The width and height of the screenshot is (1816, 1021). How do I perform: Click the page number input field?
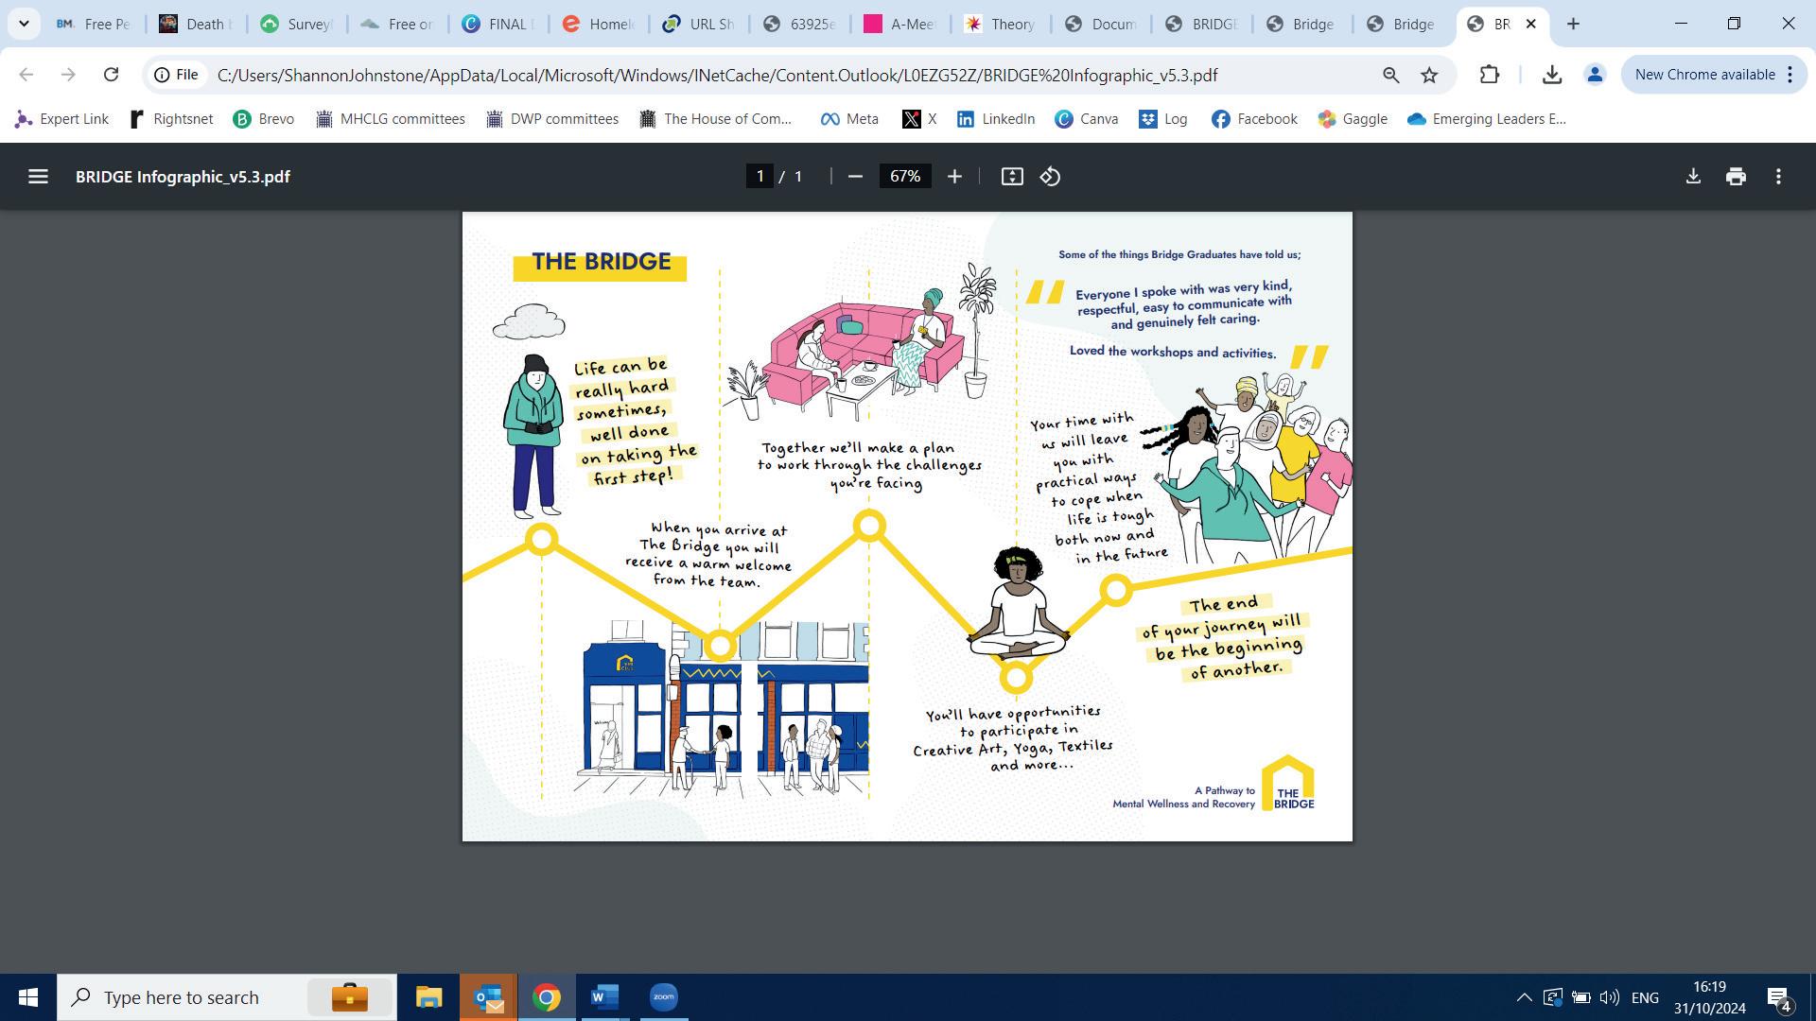760,177
